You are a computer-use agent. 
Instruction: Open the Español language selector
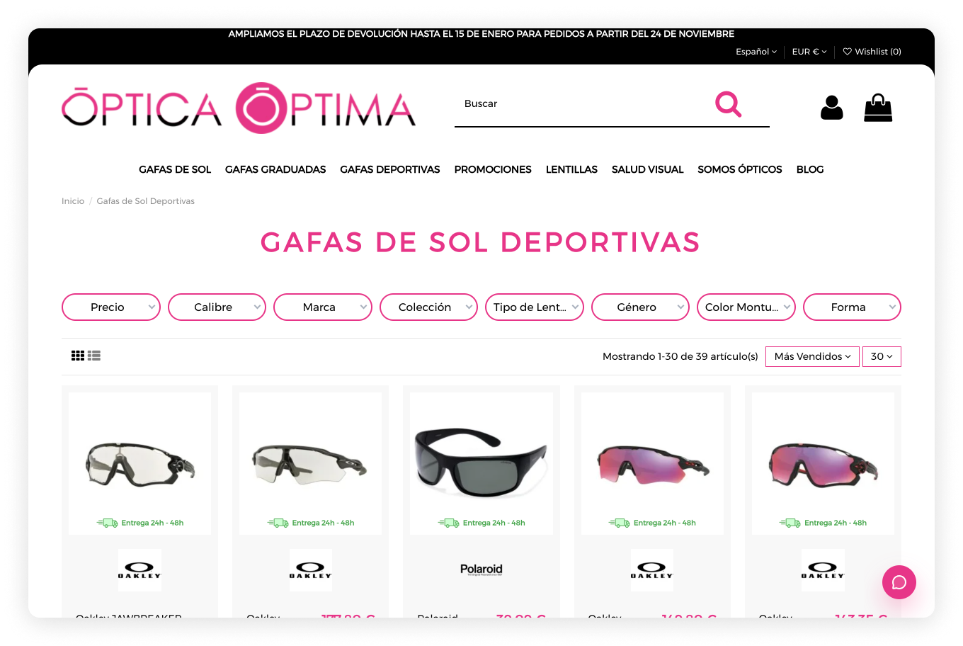pyautogui.click(x=756, y=52)
